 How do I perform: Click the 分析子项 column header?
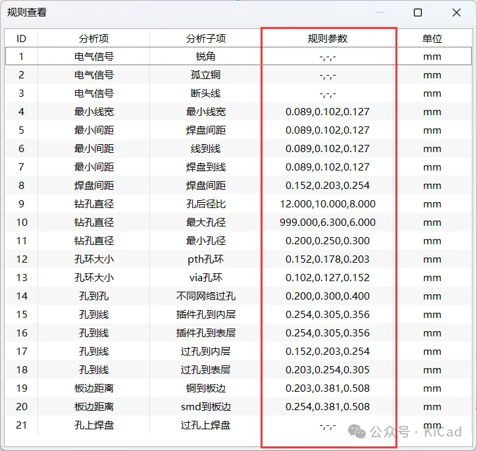click(x=205, y=38)
